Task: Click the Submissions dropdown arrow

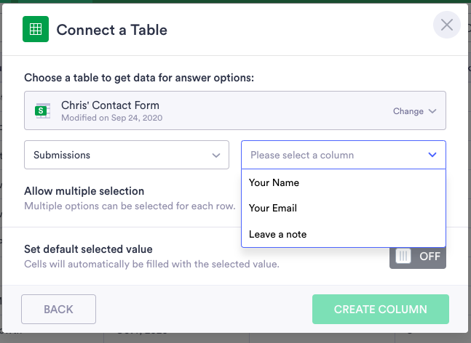Action: click(216, 155)
